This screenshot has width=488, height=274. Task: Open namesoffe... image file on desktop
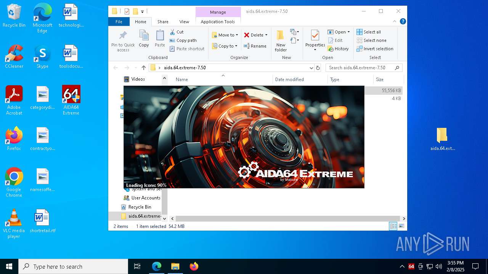43,180
